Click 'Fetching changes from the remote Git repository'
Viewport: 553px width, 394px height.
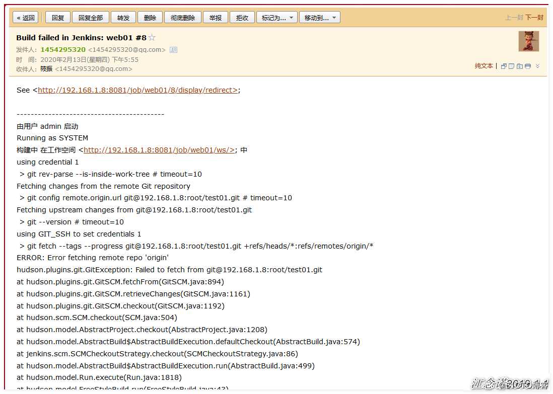pos(103,186)
